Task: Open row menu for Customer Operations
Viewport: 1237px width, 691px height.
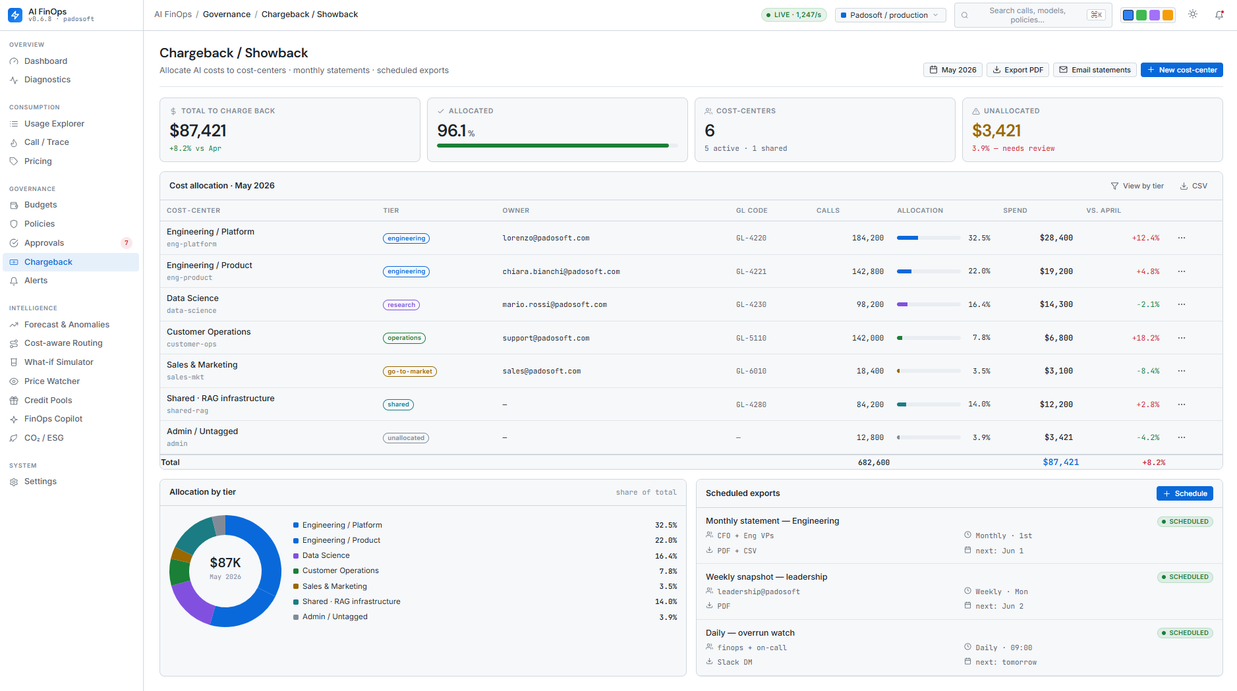Action: [x=1182, y=338]
